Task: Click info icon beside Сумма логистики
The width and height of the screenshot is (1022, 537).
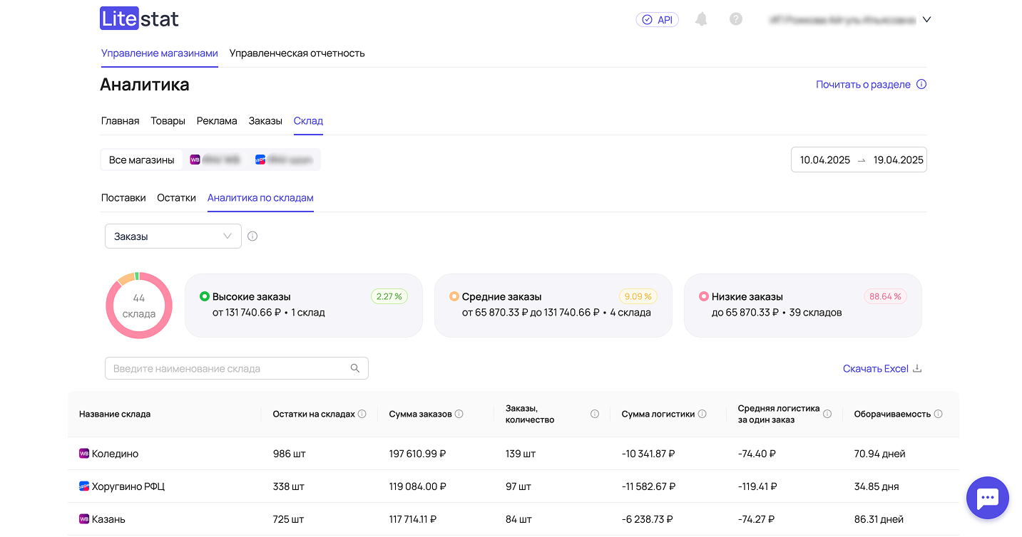Action: [702, 414]
